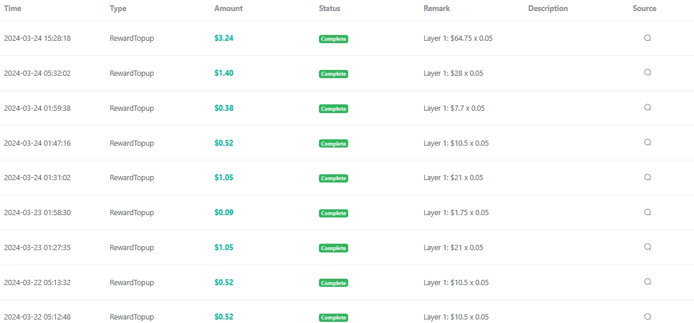This screenshot has width=694, height=323.
Task: Select the Amount column header
Action: tap(228, 8)
